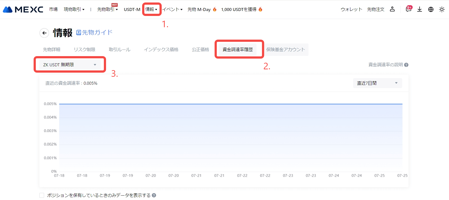Click 1,000 USDTを獲得 promo link
Viewport: 449px width, 200px height.
pyautogui.click(x=239, y=9)
